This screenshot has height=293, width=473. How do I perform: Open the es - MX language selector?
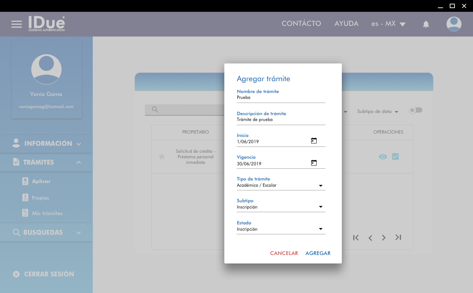pos(388,24)
